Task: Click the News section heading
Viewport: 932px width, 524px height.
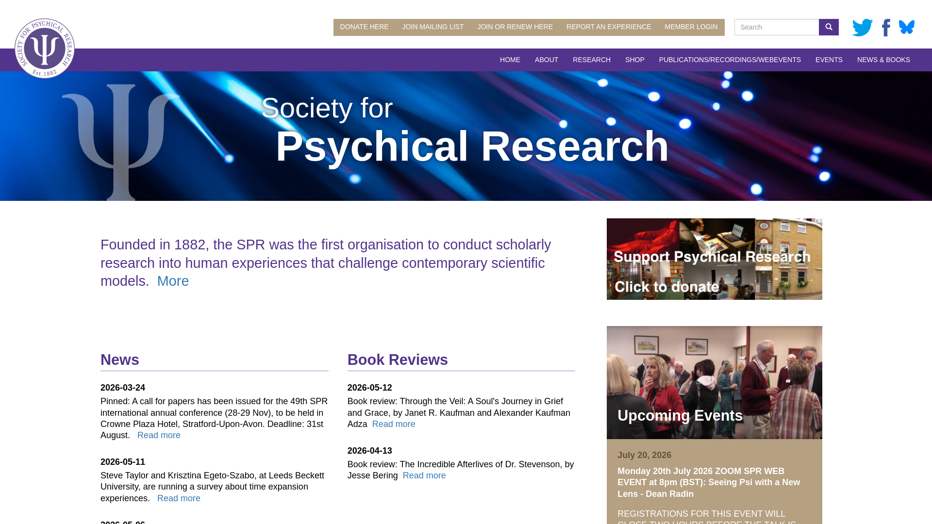Action: tap(120, 360)
